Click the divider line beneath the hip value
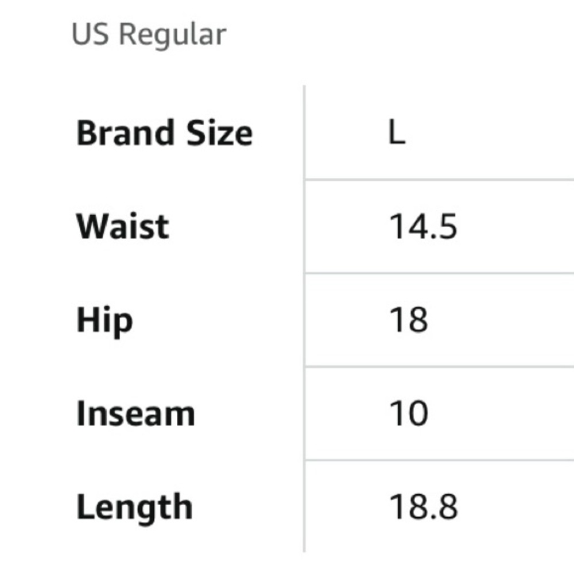 tap(439, 366)
